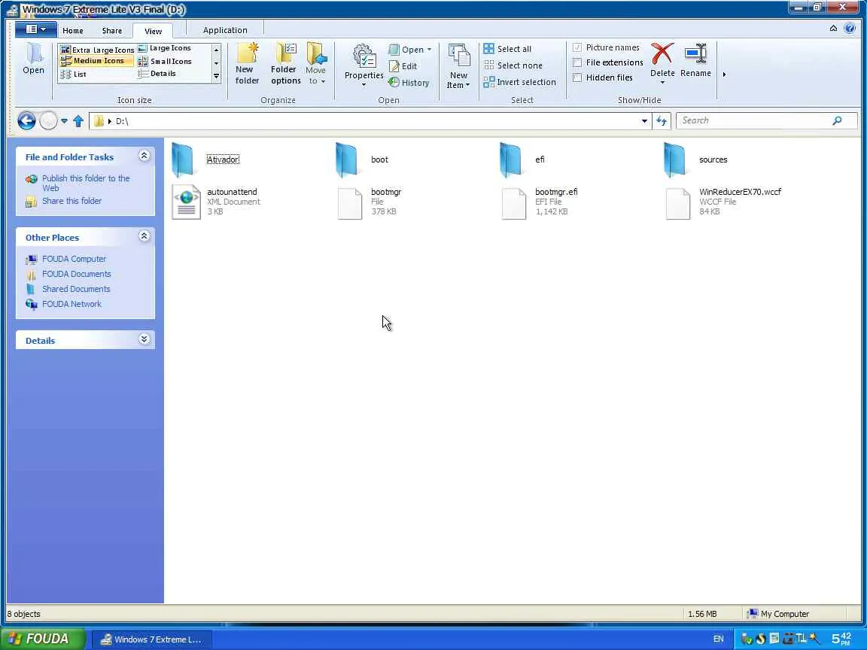Screen dimensions: 867x650
Task: Expand the Details panel
Action: [144, 339]
